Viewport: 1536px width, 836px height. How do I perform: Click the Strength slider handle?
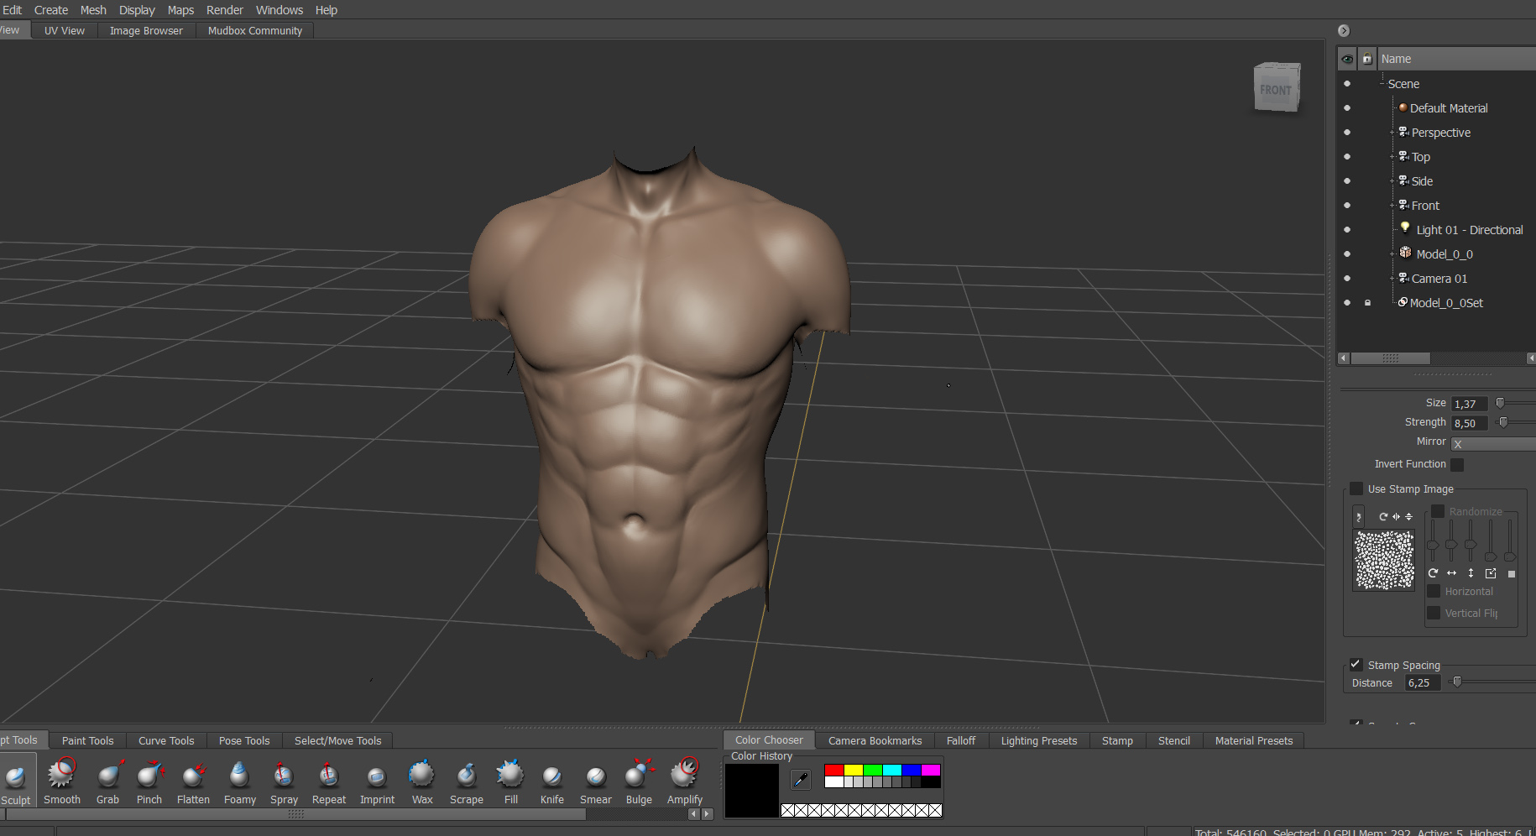(x=1503, y=422)
